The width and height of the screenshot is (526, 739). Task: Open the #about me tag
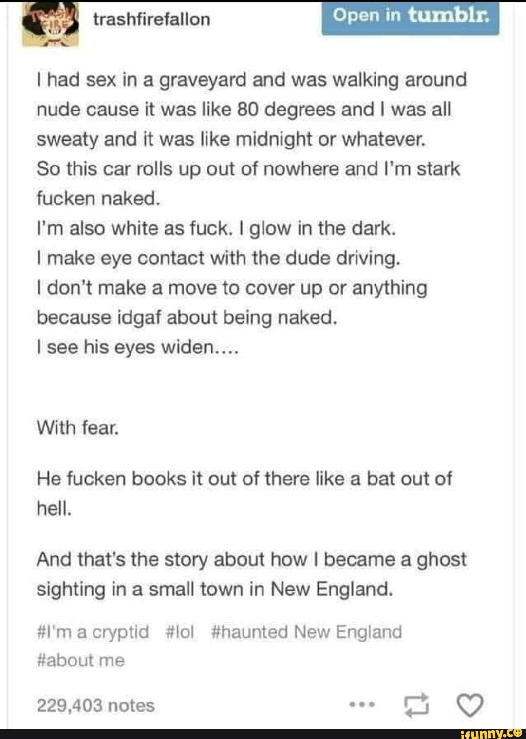[81, 661]
